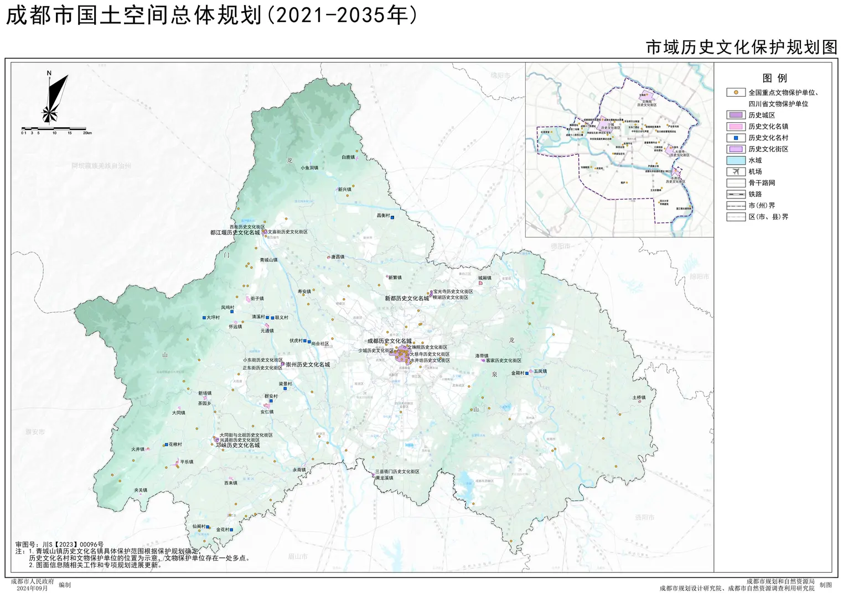Click the pink town patch beside 城厢镇

click(x=481, y=282)
